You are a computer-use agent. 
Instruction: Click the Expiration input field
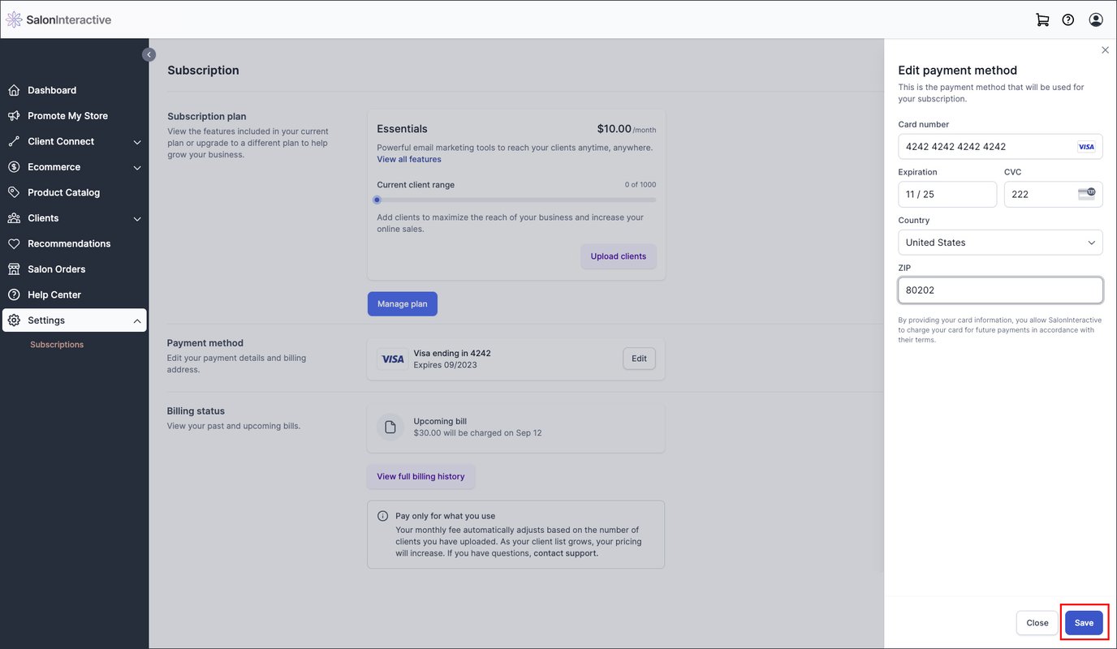(947, 195)
